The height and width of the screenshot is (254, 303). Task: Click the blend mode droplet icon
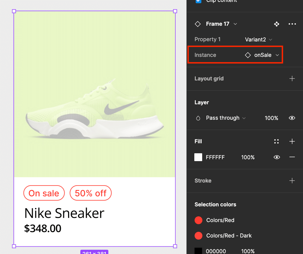point(198,118)
